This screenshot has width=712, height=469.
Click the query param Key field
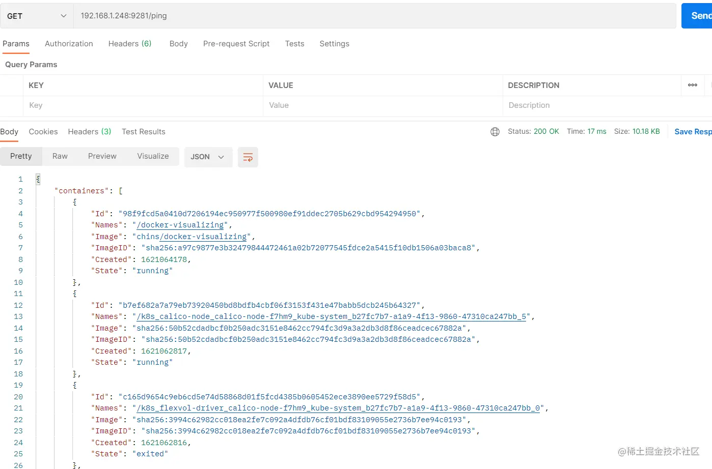143,105
